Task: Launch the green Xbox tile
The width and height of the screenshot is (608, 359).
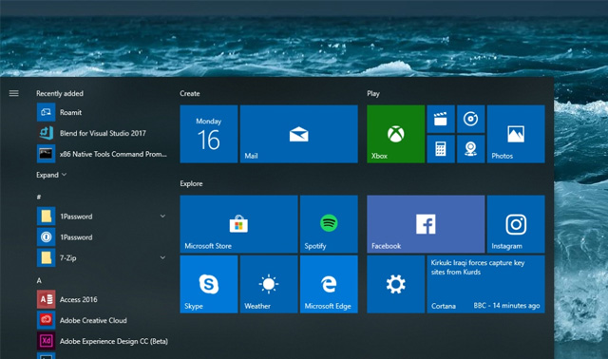Action: pos(396,134)
